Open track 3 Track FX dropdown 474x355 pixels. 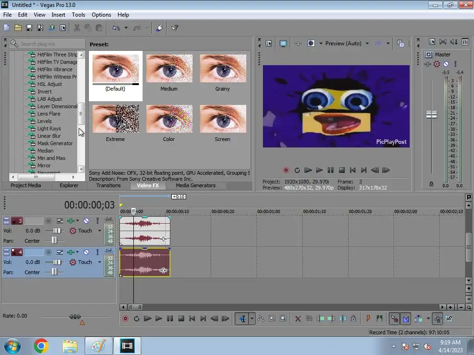[78, 220]
